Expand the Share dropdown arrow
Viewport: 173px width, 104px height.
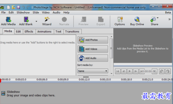[158, 18]
